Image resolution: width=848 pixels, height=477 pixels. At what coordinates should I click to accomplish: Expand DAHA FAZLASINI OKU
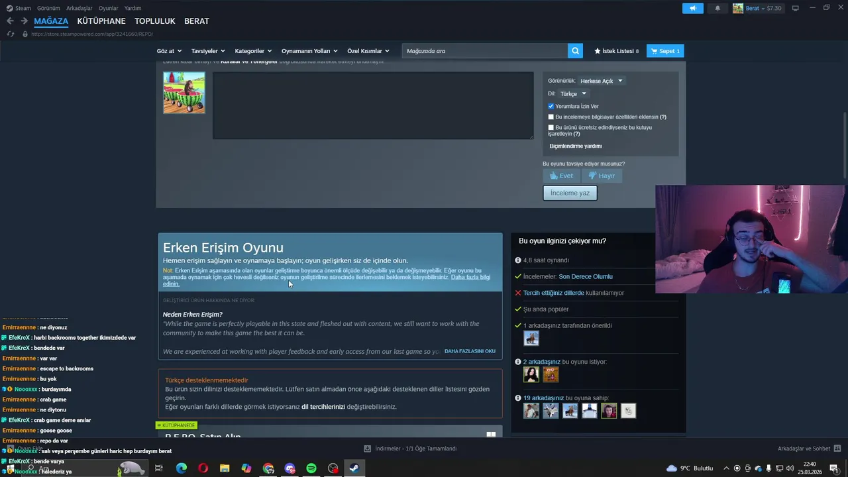pyautogui.click(x=470, y=351)
